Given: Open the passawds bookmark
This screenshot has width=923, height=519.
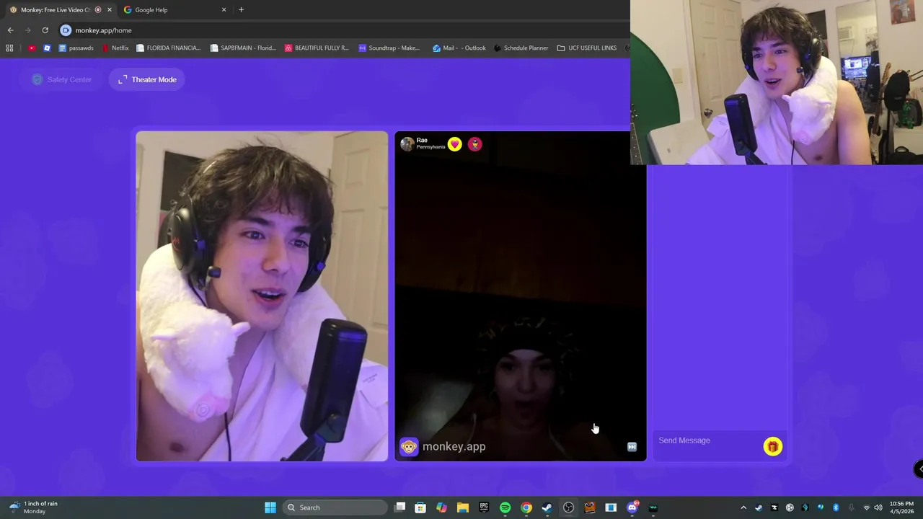Looking at the screenshot, I should point(76,48).
